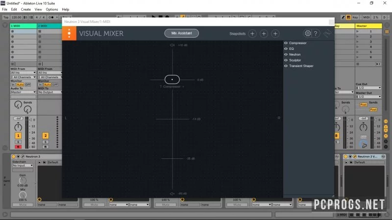Arm track 1 MIDI for recording
This screenshot has height=220, width=392.
click(18, 147)
